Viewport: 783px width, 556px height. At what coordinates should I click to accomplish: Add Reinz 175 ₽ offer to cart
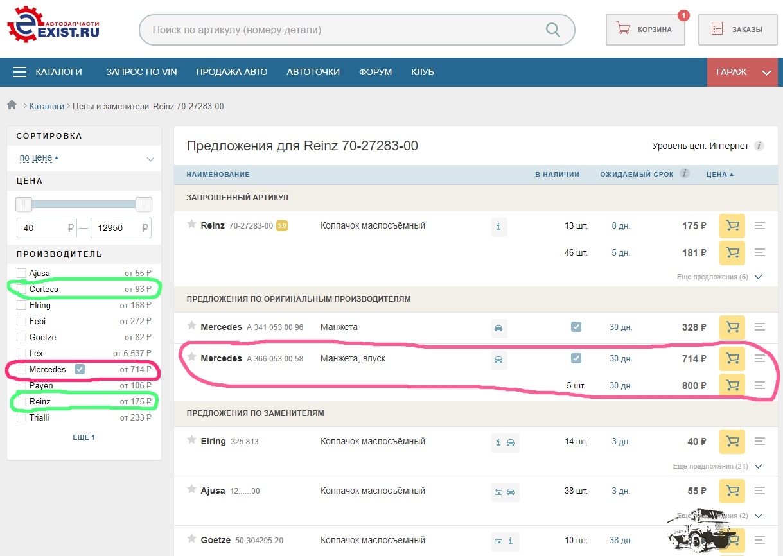tap(732, 226)
